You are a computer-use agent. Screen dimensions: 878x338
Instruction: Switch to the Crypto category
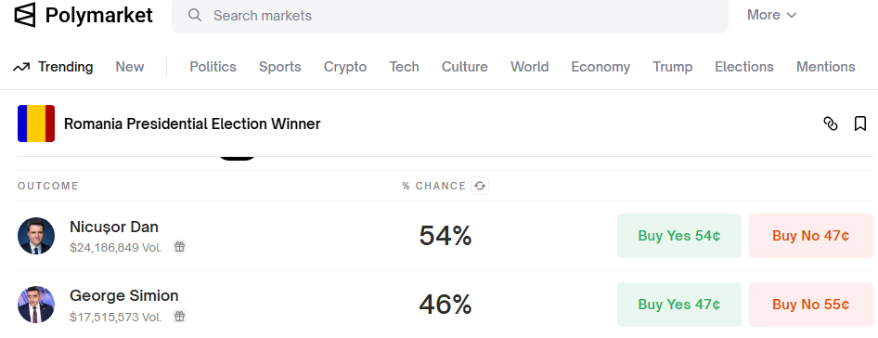pos(345,67)
